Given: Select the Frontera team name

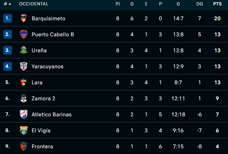Looking at the screenshot, I should 42,146.
